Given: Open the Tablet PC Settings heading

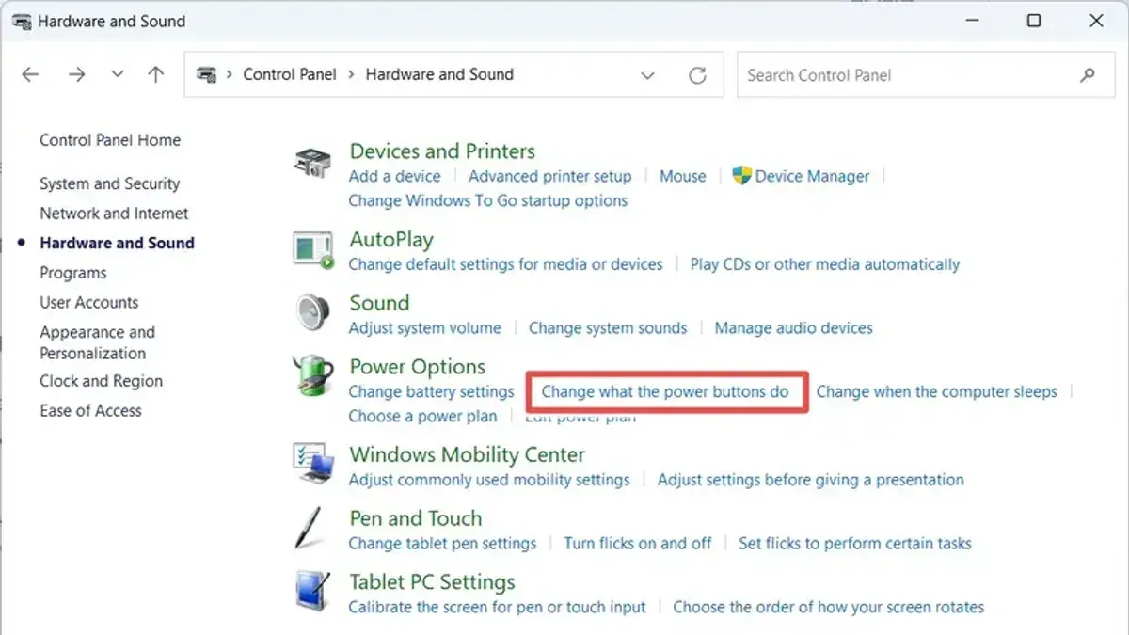Looking at the screenshot, I should click(433, 582).
